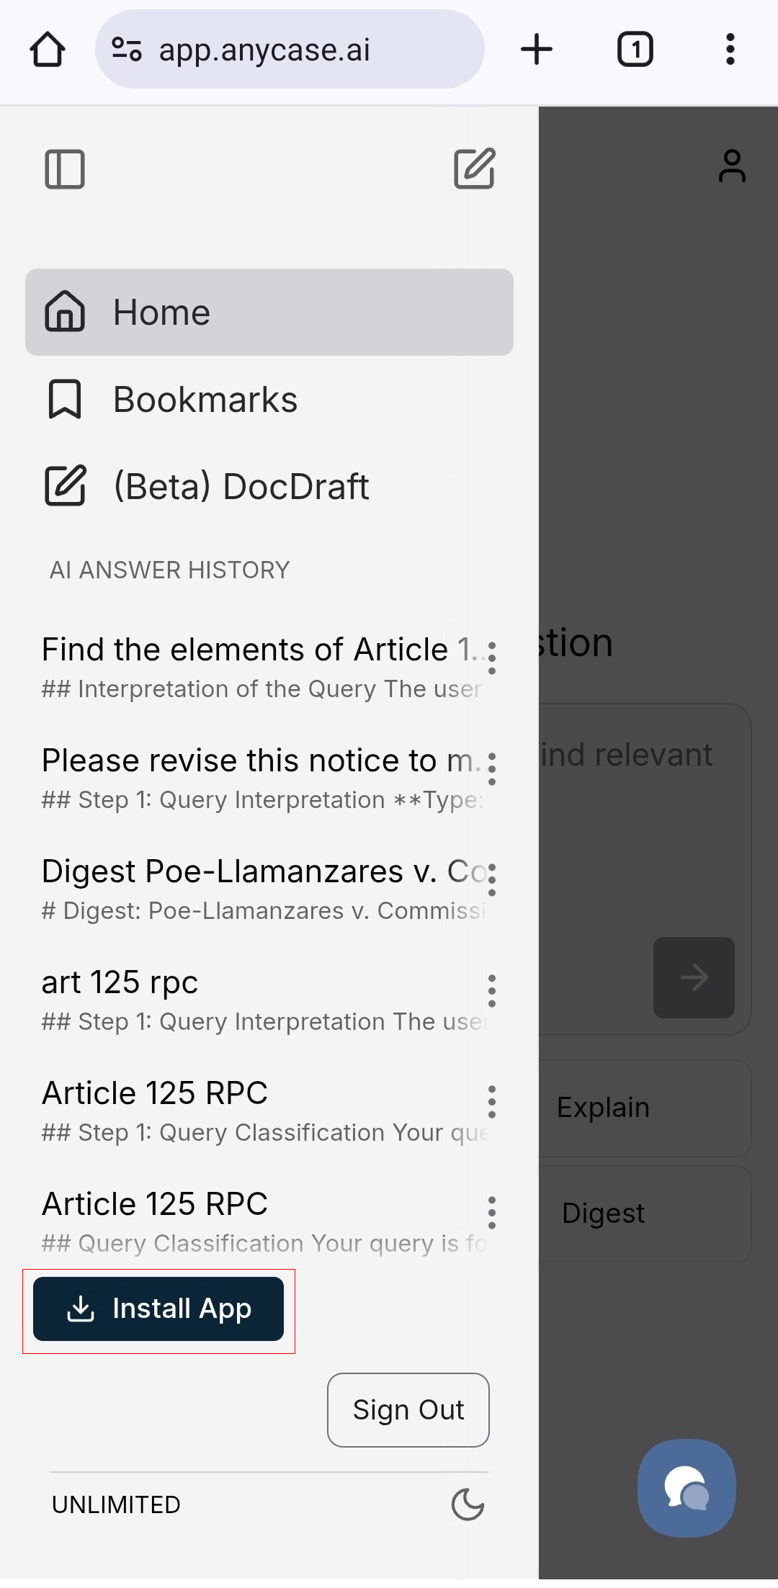Open a new browser tab
This screenshot has width=778, height=1588.
(x=537, y=50)
